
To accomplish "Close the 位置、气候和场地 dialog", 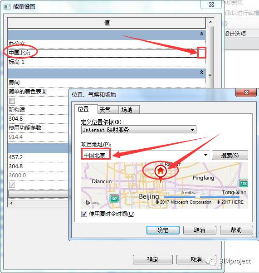I will (x=246, y=92).
